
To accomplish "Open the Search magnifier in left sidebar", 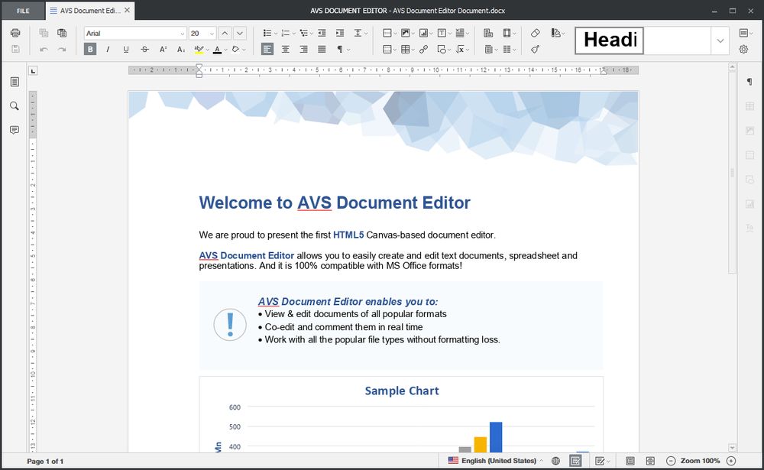I will click(15, 105).
